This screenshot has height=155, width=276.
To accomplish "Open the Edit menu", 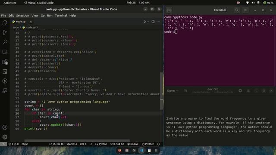I will (11, 15).
